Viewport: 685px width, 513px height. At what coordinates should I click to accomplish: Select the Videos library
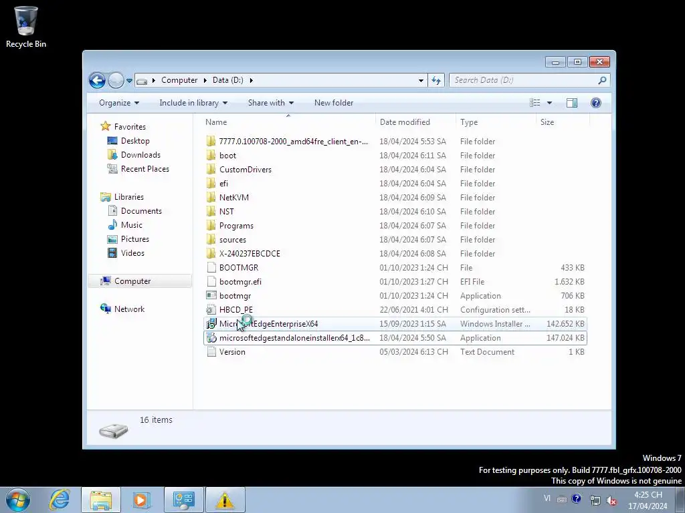(132, 253)
